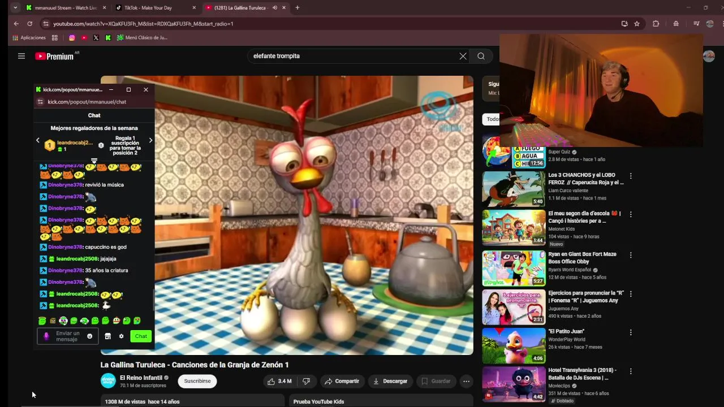This screenshot has width=724, height=407.
Task: Open the Chrome extensions puzzle icon
Action: point(656,24)
